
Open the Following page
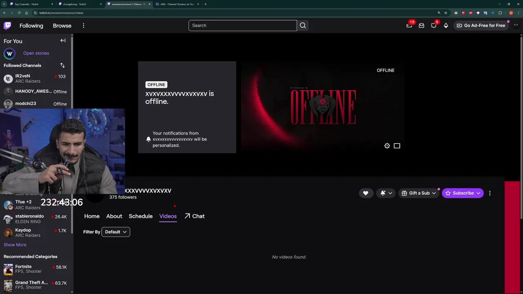click(x=31, y=26)
